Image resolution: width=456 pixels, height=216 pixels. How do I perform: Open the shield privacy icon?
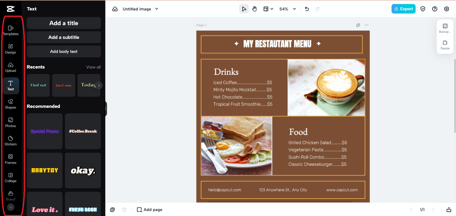(x=423, y=9)
